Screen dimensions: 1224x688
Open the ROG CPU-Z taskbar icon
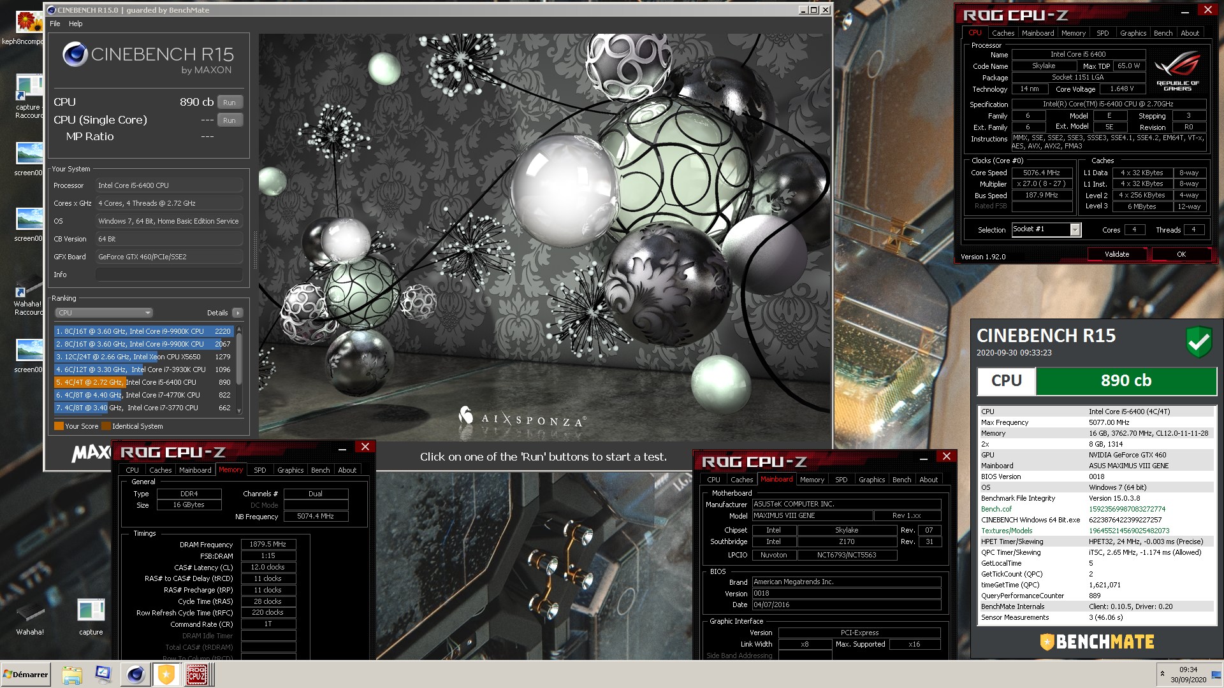pyautogui.click(x=196, y=675)
